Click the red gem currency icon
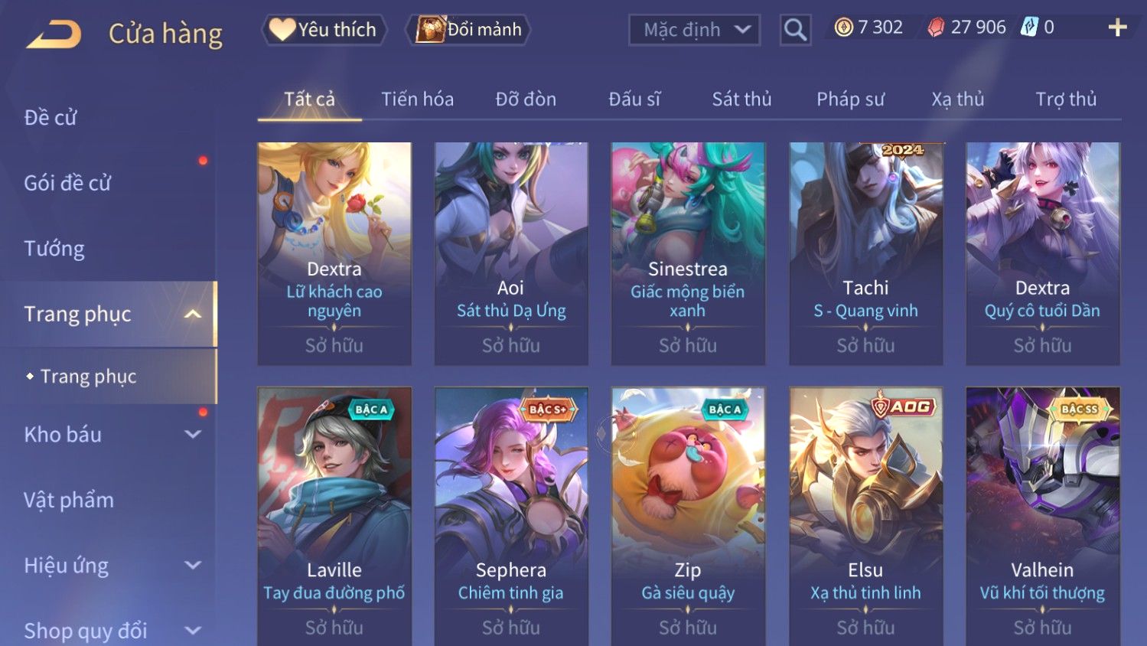This screenshot has height=646, width=1147. 936,28
